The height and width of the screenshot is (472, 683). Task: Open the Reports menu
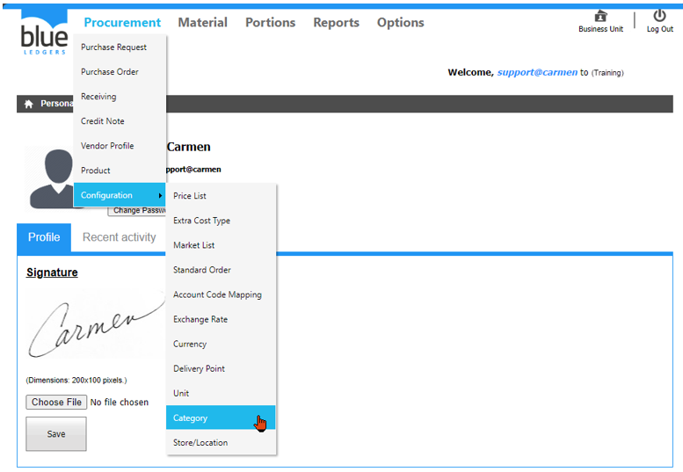(336, 23)
